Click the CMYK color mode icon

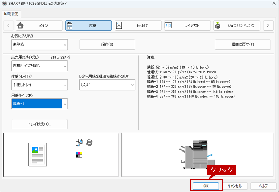(79, 154)
